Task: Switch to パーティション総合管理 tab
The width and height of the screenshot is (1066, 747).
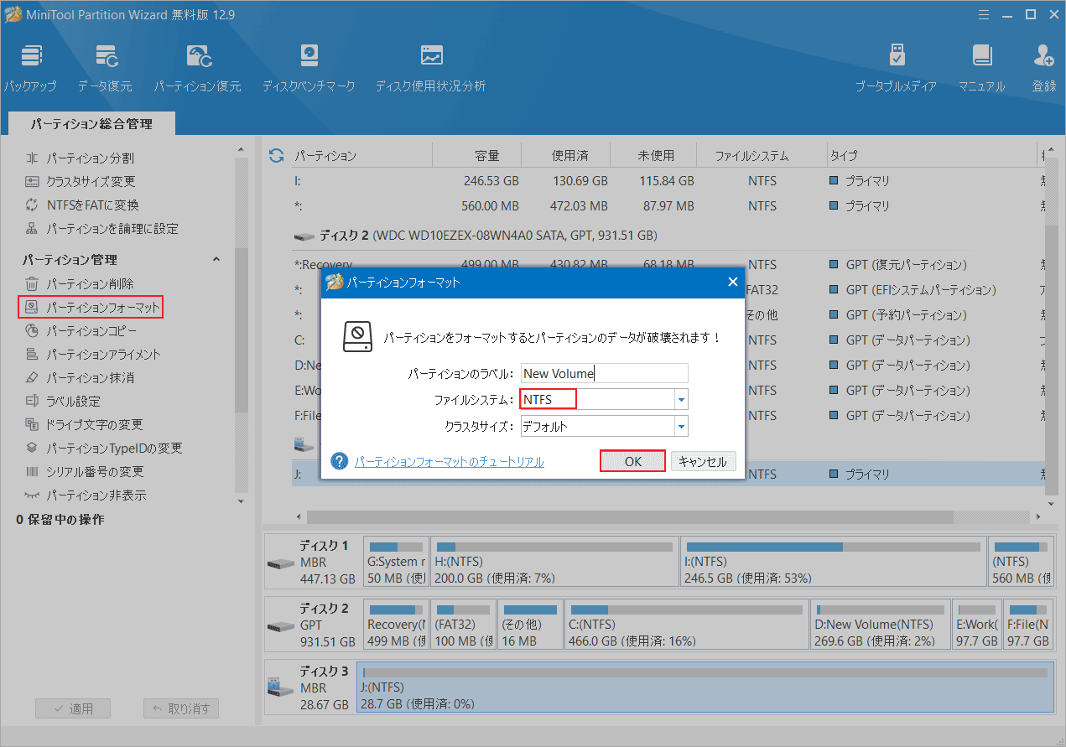Action: (91, 123)
